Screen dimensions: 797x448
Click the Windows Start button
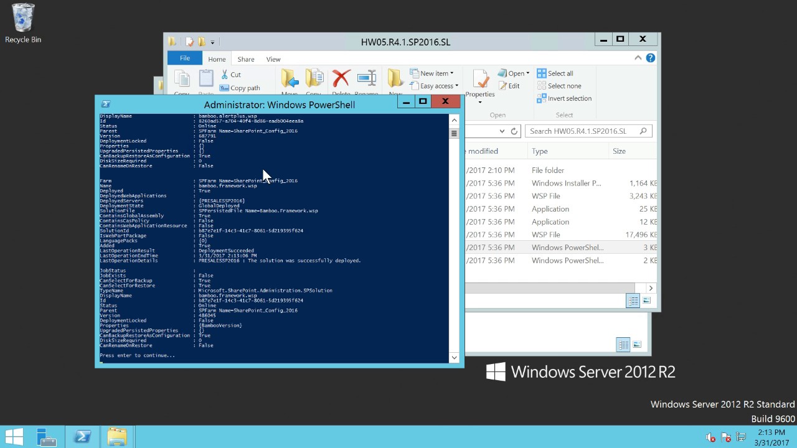coord(14,437)
